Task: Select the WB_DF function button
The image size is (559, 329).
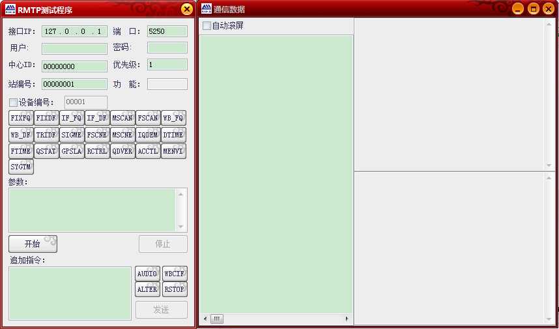Action: click(21, 135)
